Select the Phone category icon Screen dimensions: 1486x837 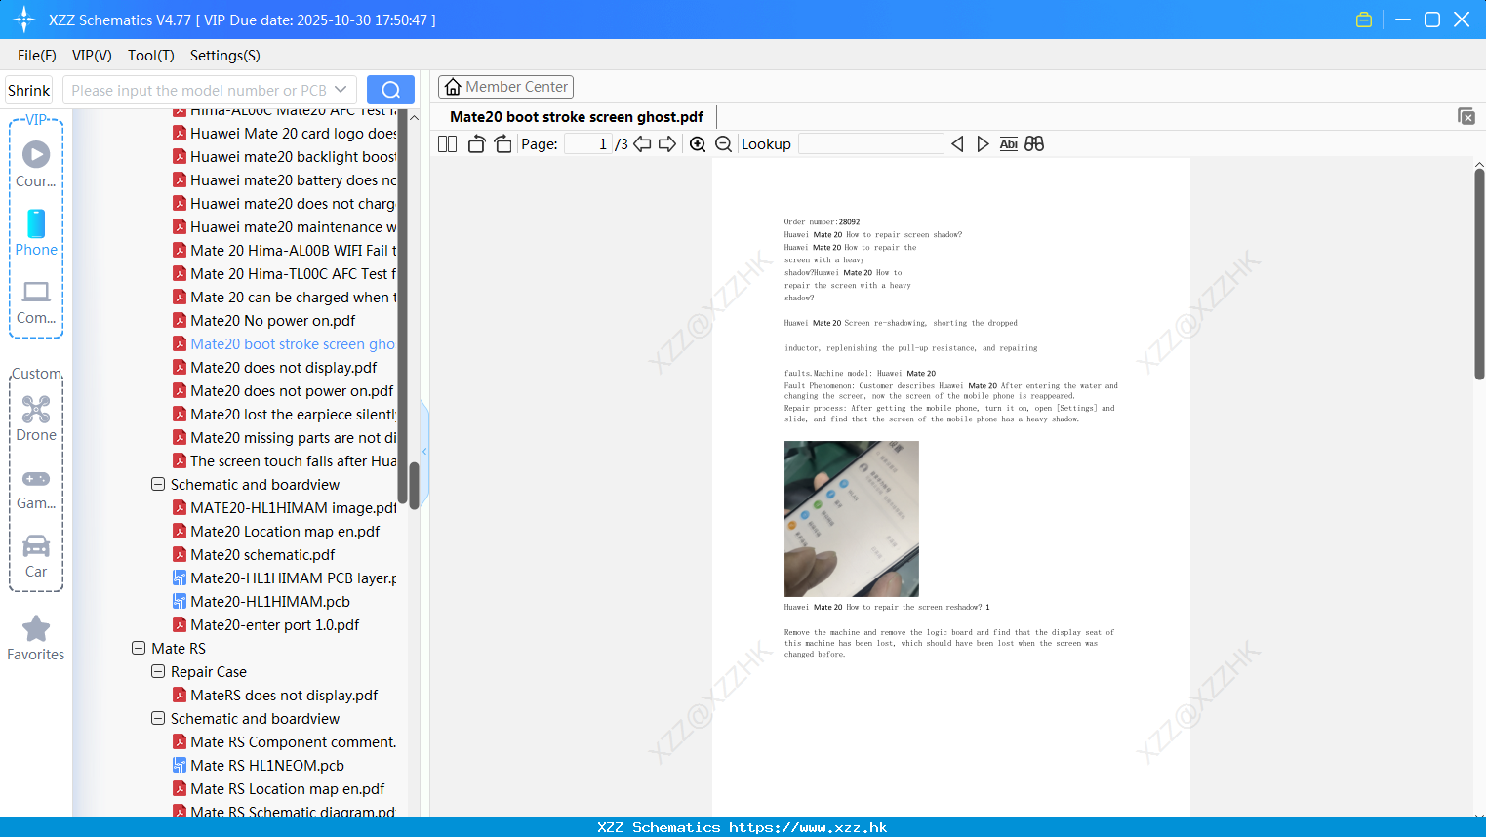click(36, 223)
